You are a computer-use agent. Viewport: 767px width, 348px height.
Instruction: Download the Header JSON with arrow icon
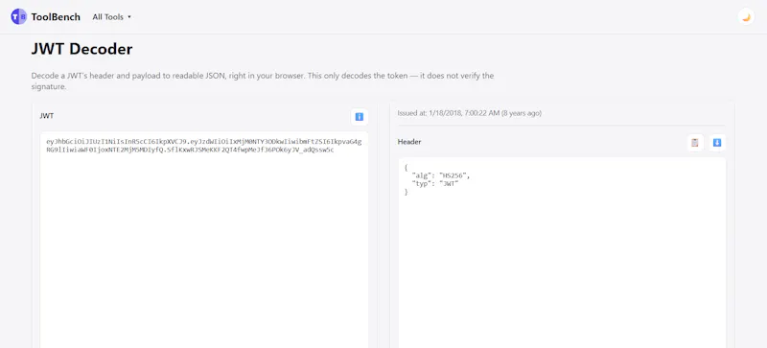point(717,143)
